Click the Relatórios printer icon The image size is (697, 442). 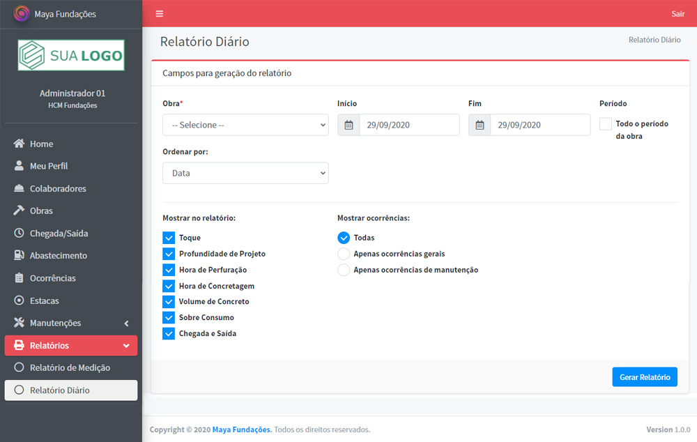click(x=19, y=346)
